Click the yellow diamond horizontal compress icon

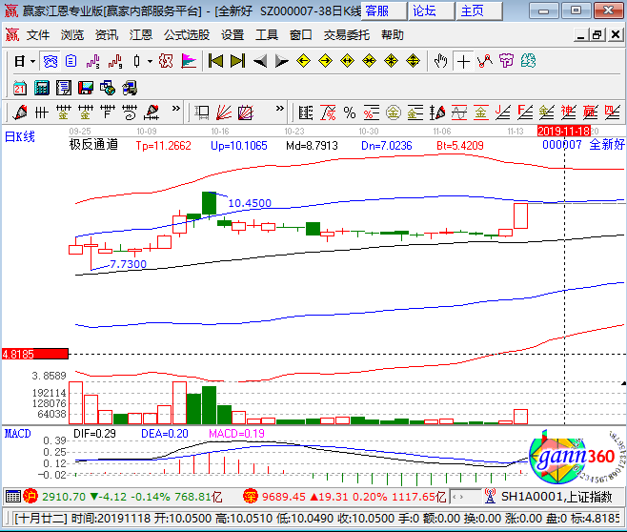click(x=369, y=62)
